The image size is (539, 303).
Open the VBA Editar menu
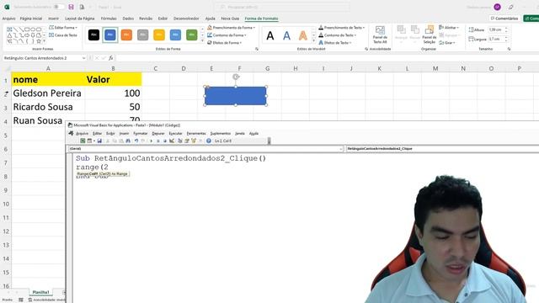[x=98, y=133]
